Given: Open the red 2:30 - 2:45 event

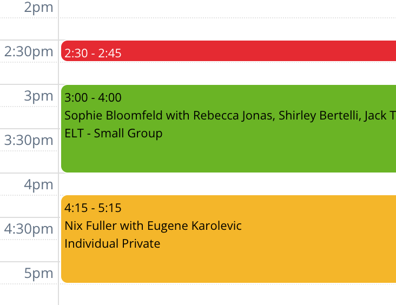Looking at the screenshot, I should [227, 51].
